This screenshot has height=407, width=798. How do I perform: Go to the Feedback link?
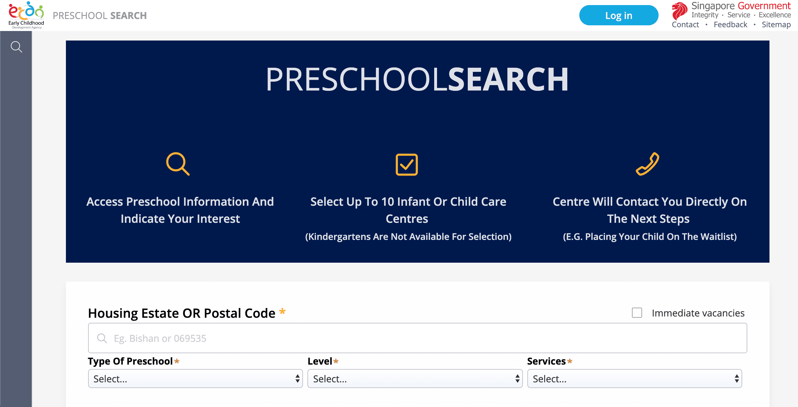(x=730, y=25)
